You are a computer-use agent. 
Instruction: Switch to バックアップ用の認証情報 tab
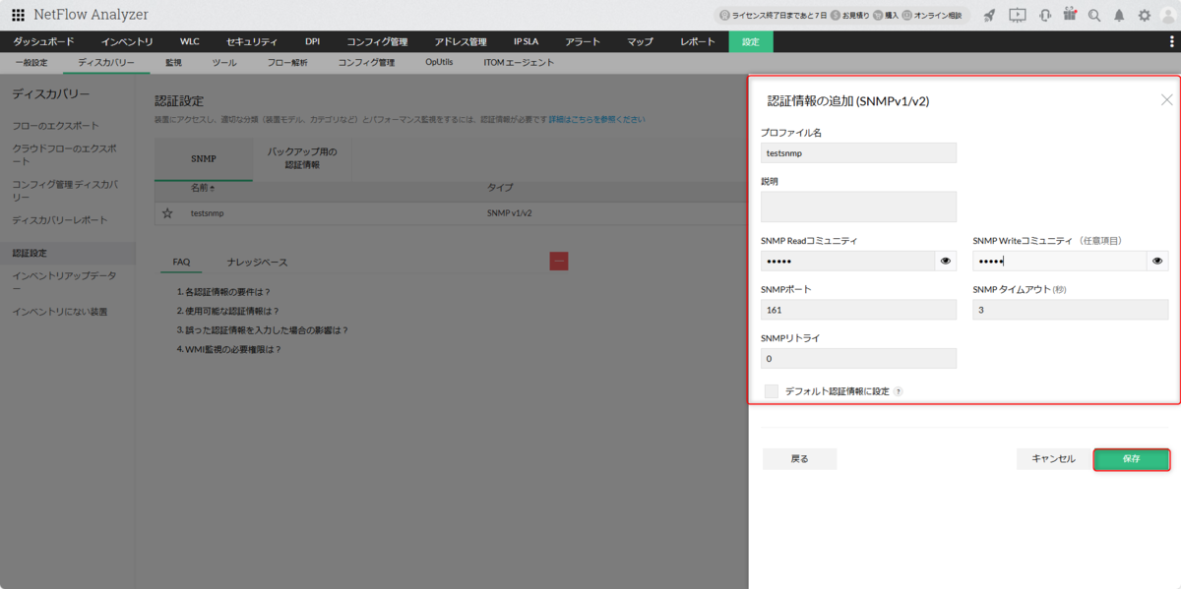302,158
